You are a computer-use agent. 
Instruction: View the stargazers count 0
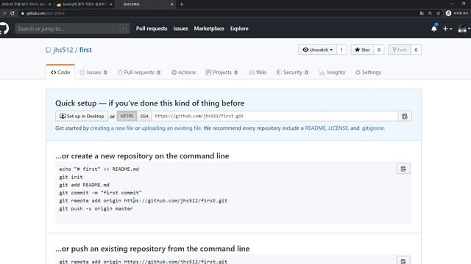coord(379,50)
